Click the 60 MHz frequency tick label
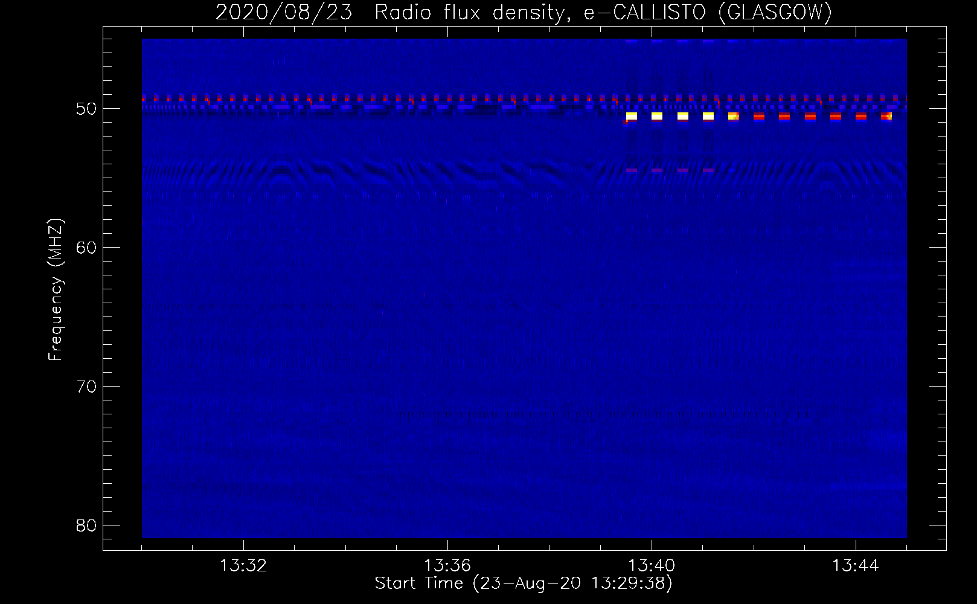The width and height of the screenshot is (977, 604). pyautogui.click(x=87, y=247)
